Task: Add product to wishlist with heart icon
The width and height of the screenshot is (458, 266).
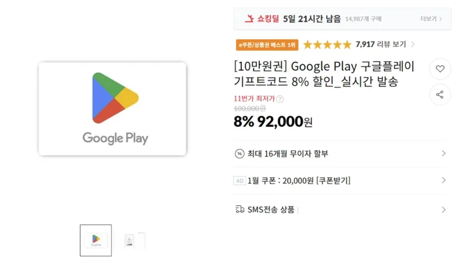Action: (440, 69)
